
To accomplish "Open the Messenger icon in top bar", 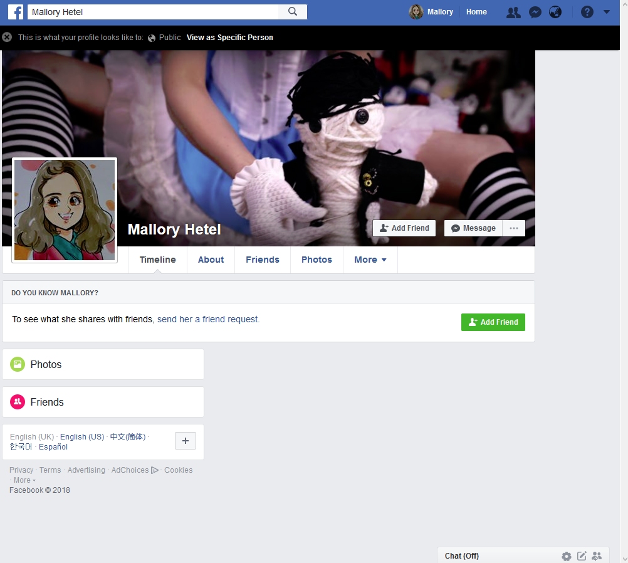I will point(535,12).
